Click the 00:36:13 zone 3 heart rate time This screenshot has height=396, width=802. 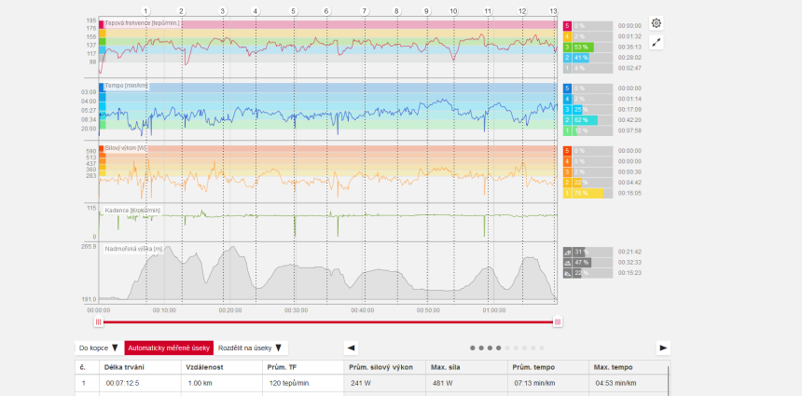[x=629, y=47]
